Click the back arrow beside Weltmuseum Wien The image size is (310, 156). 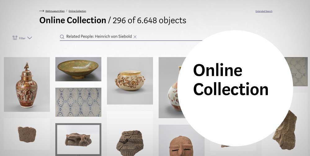coord(42,11)
